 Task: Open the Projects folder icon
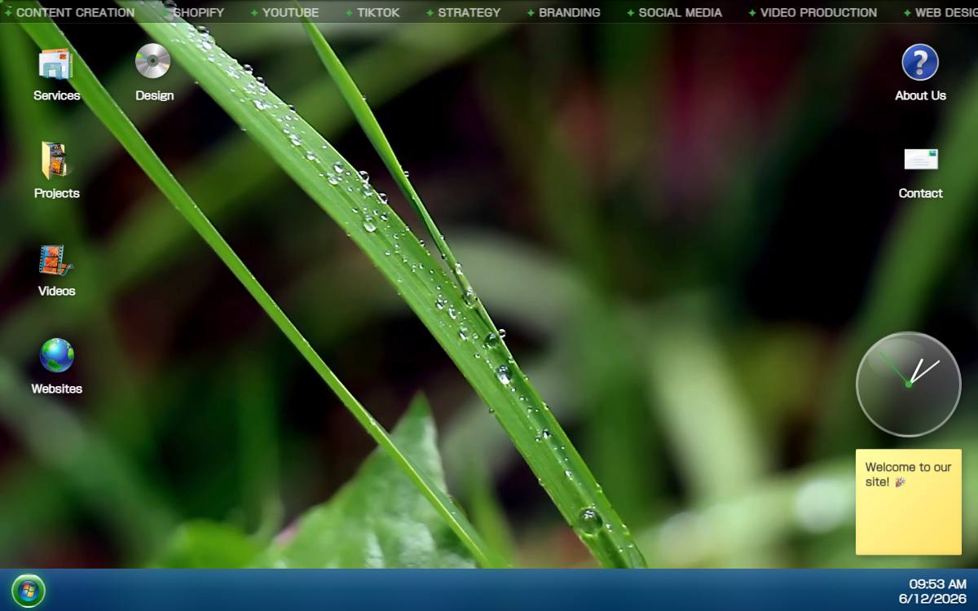(56, 169)
